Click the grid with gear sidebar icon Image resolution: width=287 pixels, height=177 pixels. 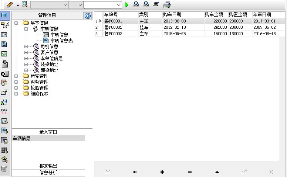pyautogui.click(x=4, y=150)
